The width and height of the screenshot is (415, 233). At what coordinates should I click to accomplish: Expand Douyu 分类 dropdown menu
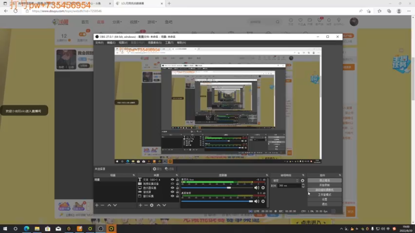click(x=117, y=22)
